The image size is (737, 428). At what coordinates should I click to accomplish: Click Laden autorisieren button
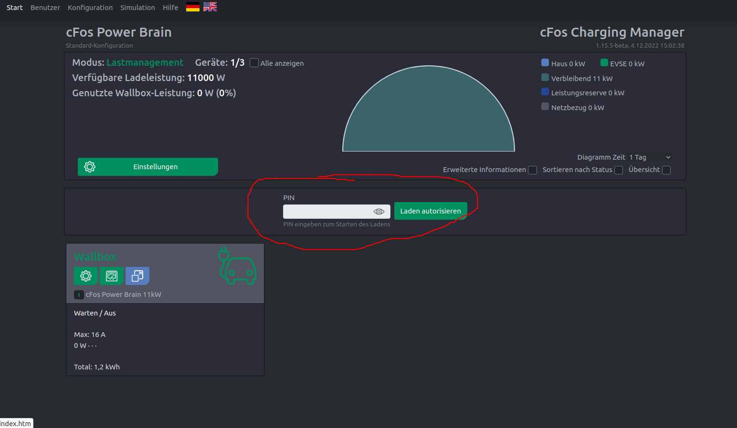click(x=431, y=211)
